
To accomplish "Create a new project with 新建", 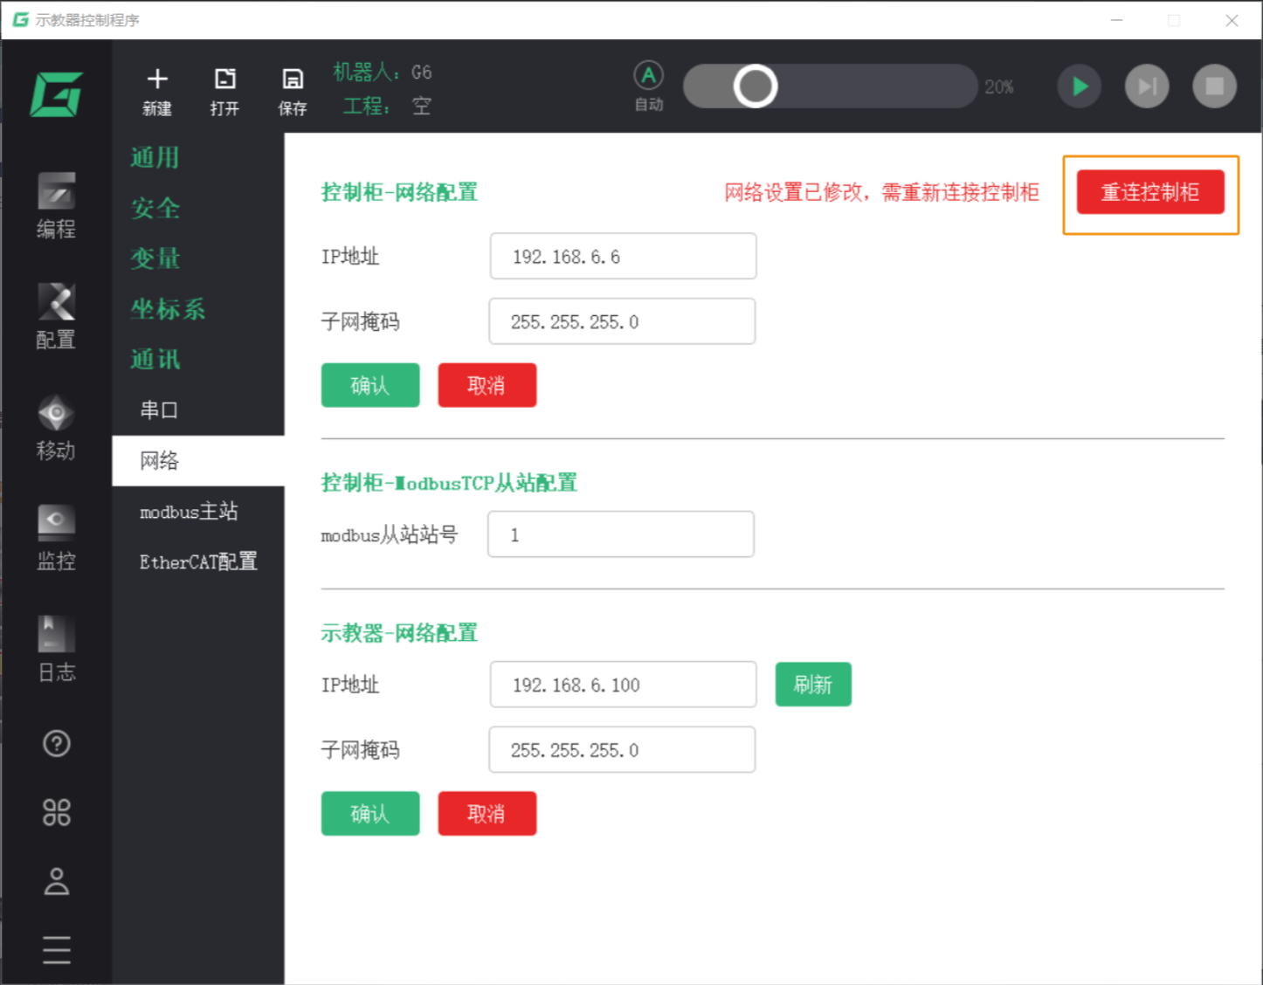I will [157, 92].
